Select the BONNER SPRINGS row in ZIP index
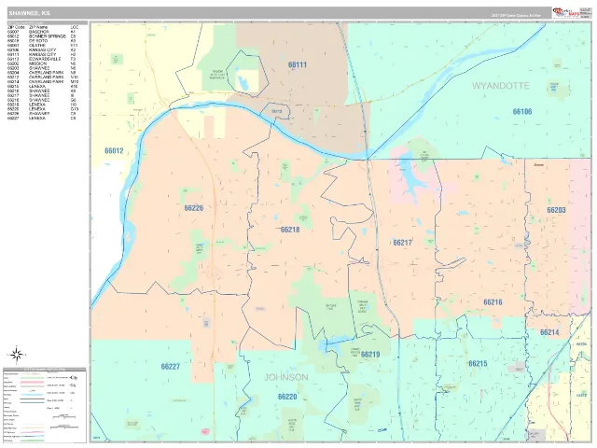This screenshot has height=448, width=597. point(43,36)
